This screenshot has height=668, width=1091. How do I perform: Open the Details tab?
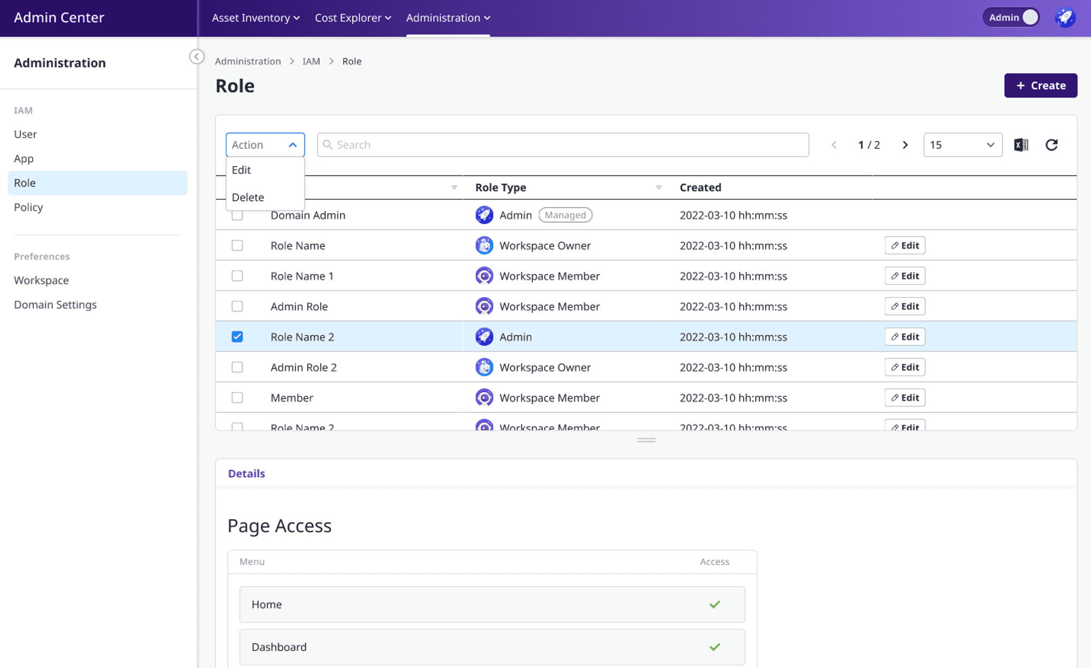[x=247, y=473]
